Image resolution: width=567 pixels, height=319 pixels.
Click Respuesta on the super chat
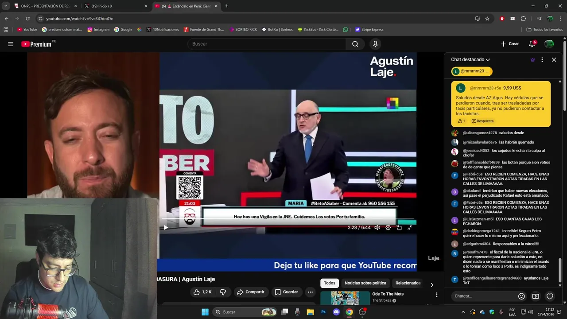[482, 121]
